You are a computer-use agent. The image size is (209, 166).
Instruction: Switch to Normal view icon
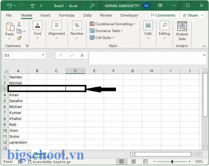[x=121, y=162]
